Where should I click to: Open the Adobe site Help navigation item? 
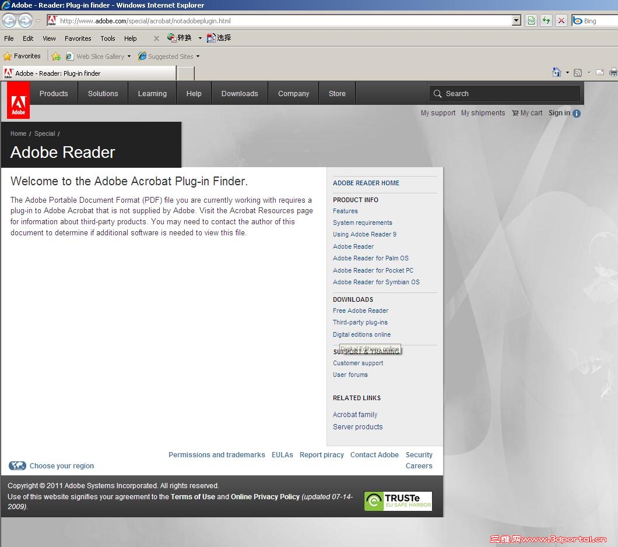click(194, 93)
